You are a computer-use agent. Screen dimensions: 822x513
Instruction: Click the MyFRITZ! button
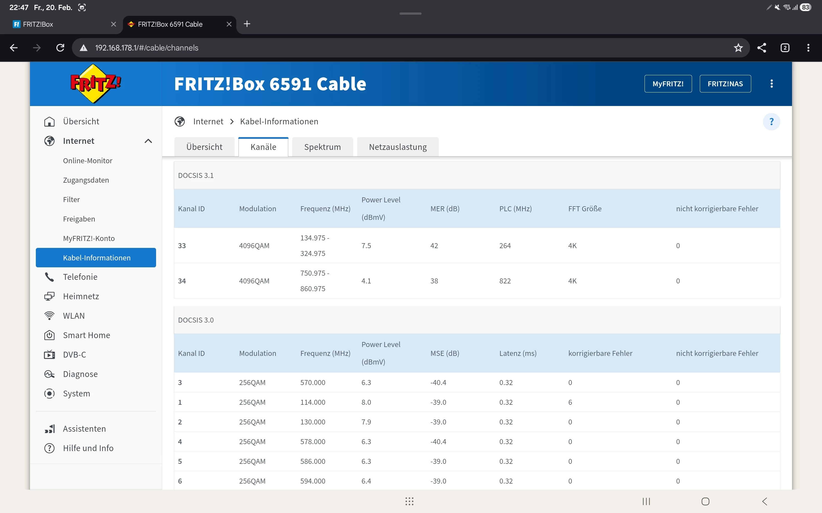[x=668, y=84]
